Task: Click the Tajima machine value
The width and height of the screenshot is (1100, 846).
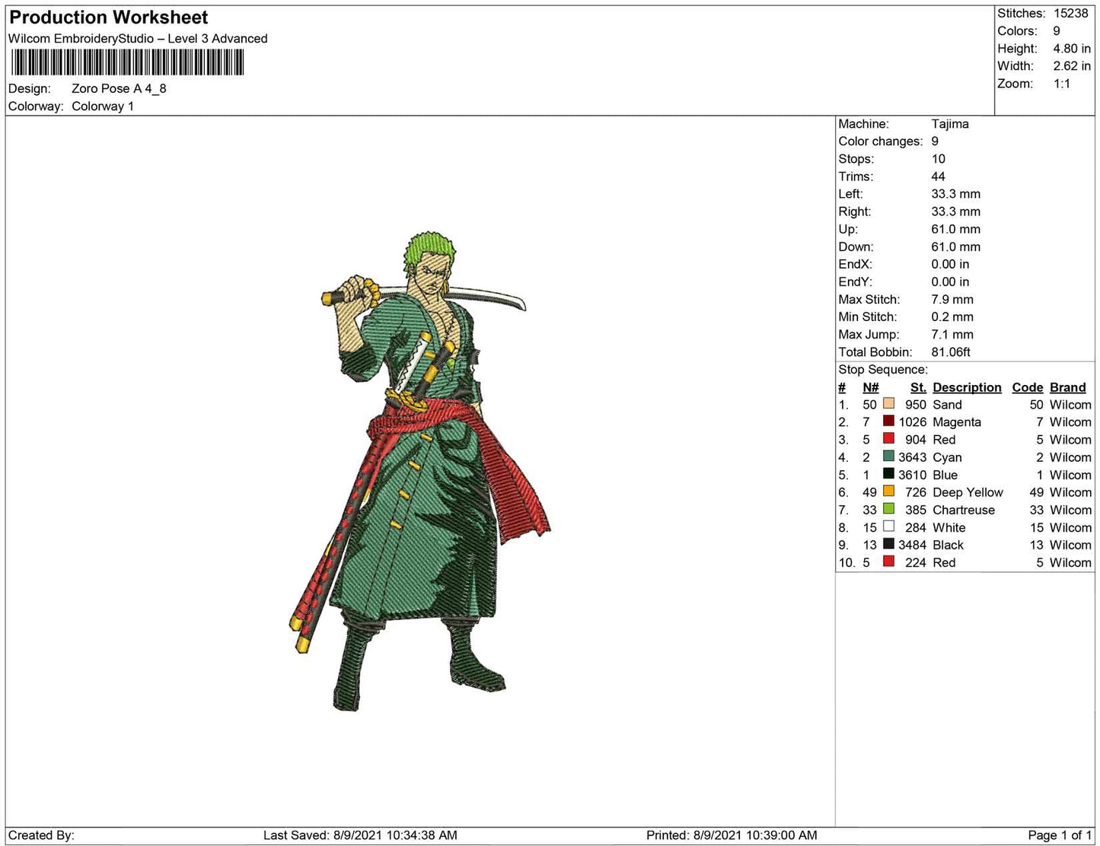Action: (x=949, y=124)
